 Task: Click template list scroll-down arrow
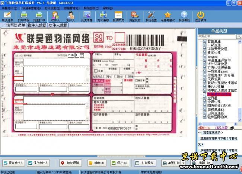[x=240, y=120]
